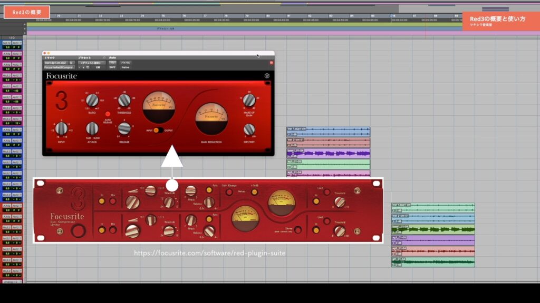Image resolution: width=540 pixels, height=303 pixels.
Task: Click the copy settings icon beside the plus
Action: pyautogui.click(x=88, y=67)
